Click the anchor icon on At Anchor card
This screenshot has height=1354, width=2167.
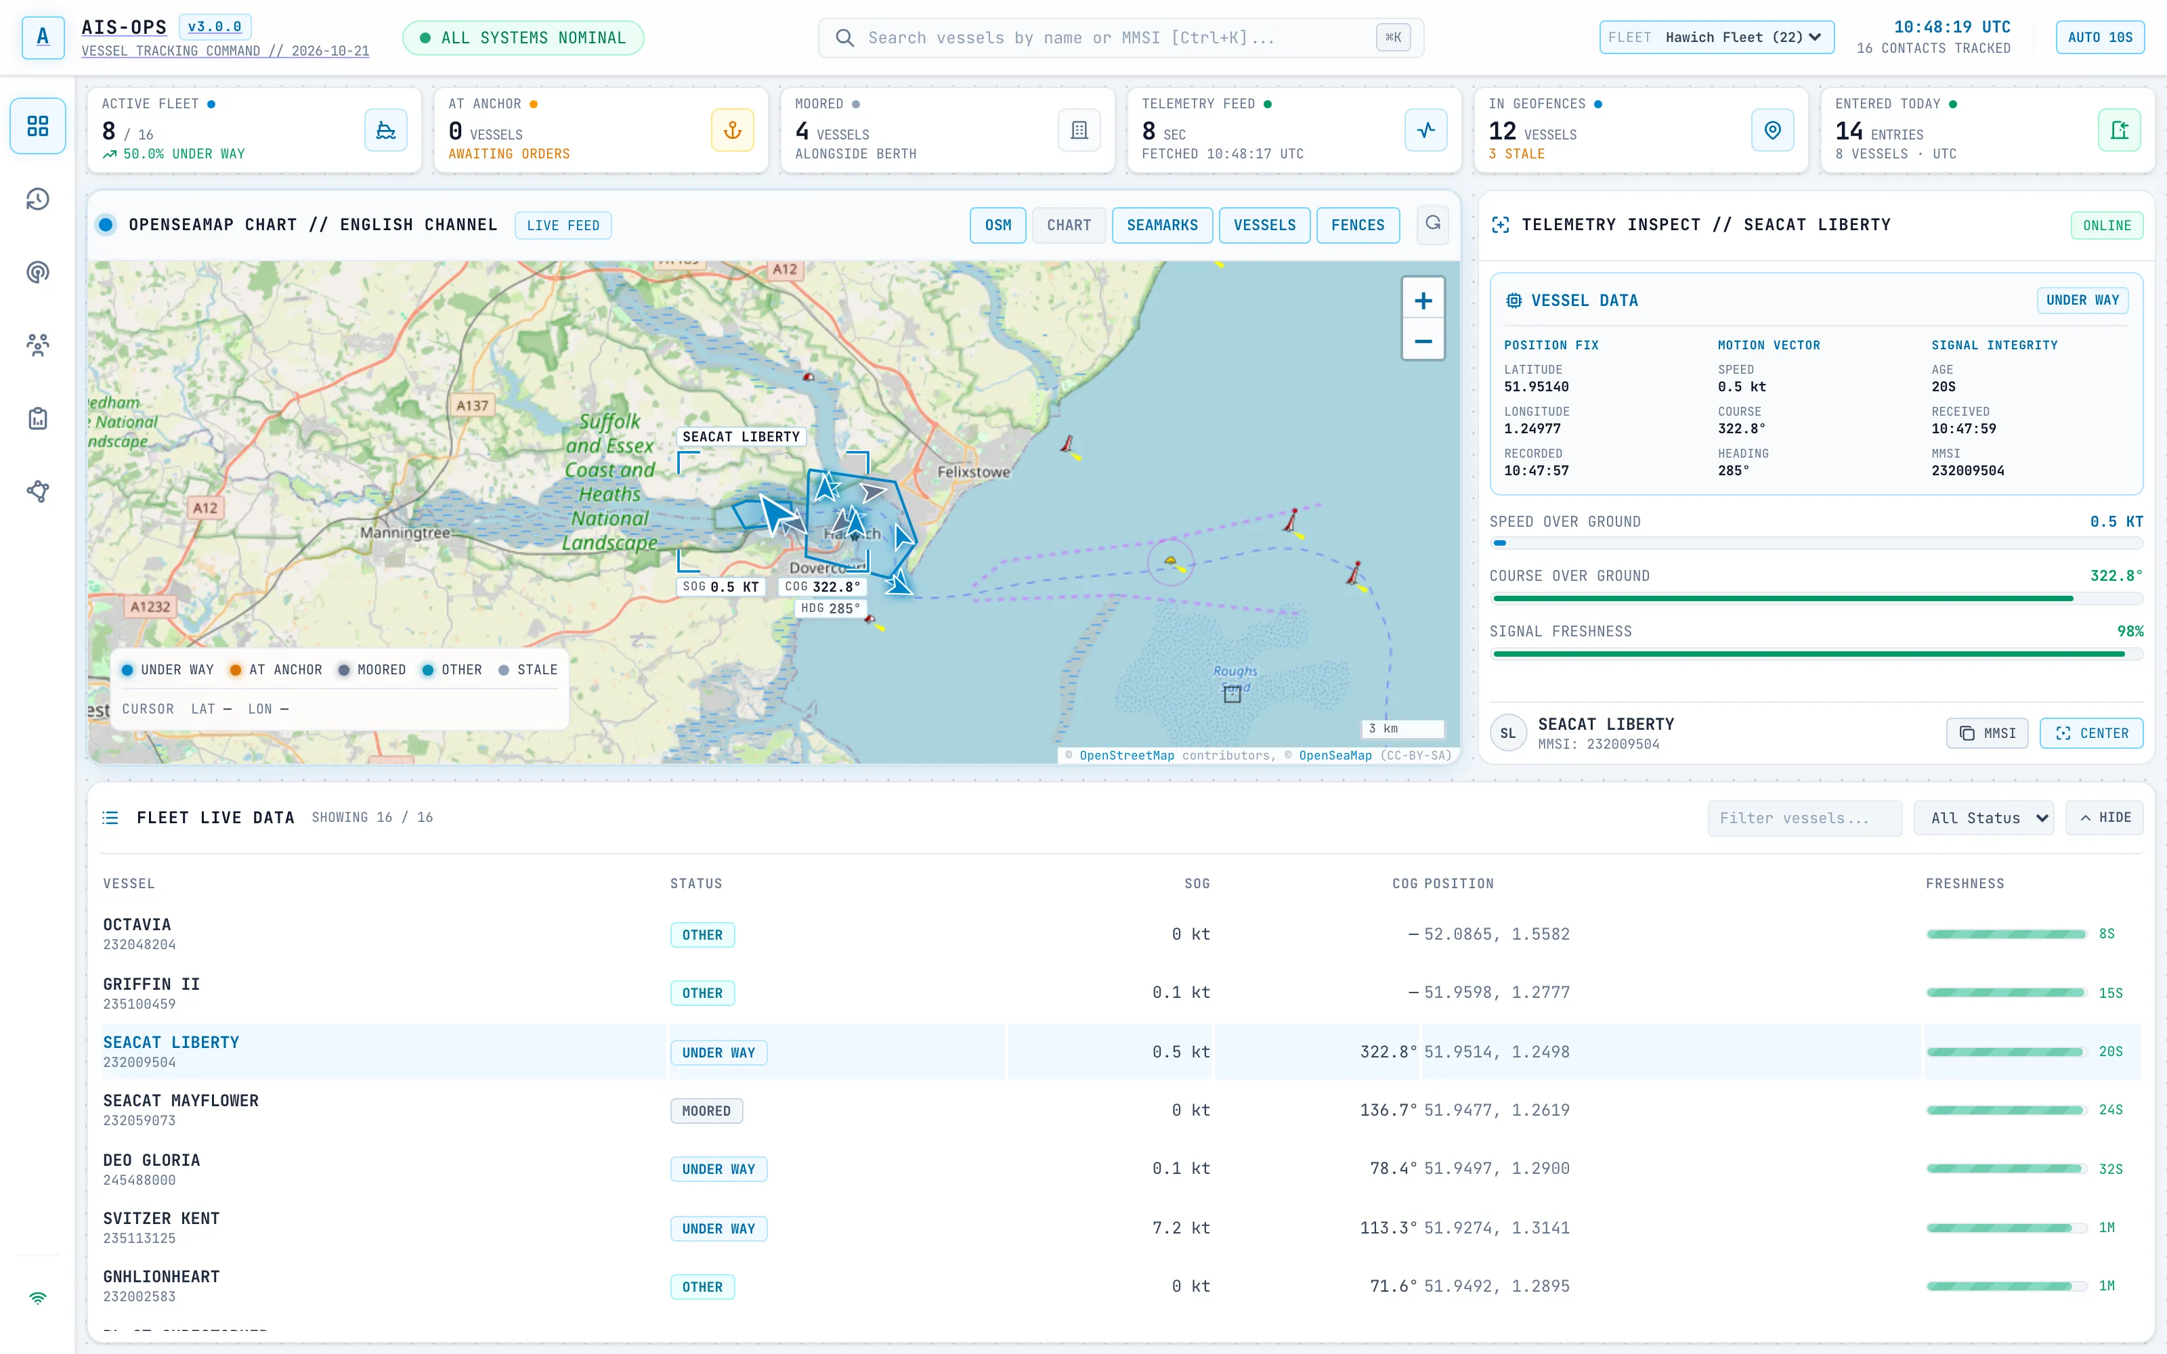[733, 131]
